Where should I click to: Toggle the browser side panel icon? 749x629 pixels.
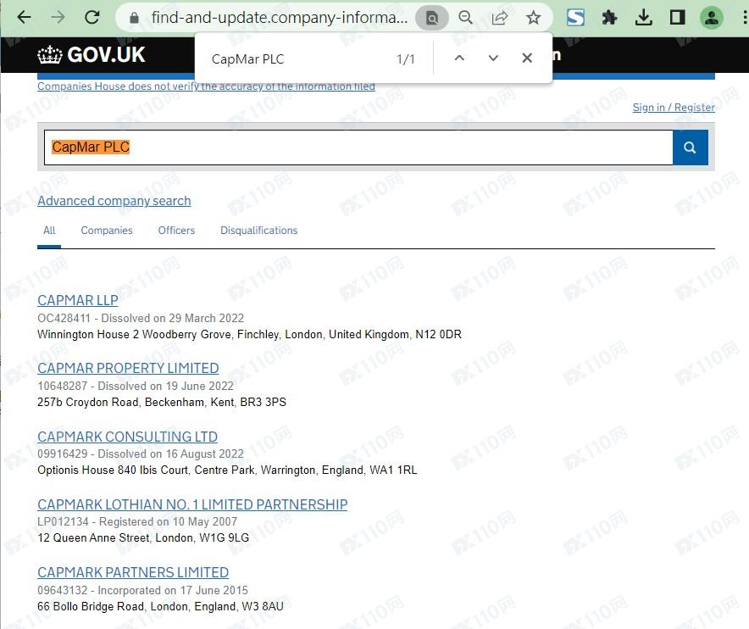pos(677,17)
